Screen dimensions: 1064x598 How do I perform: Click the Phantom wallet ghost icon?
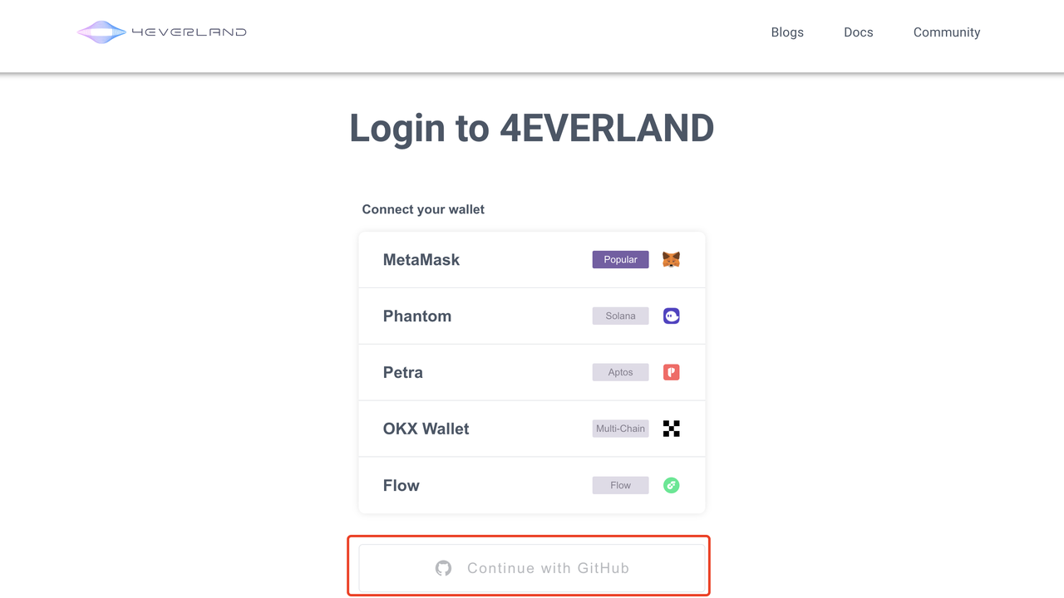click(671, 316)
